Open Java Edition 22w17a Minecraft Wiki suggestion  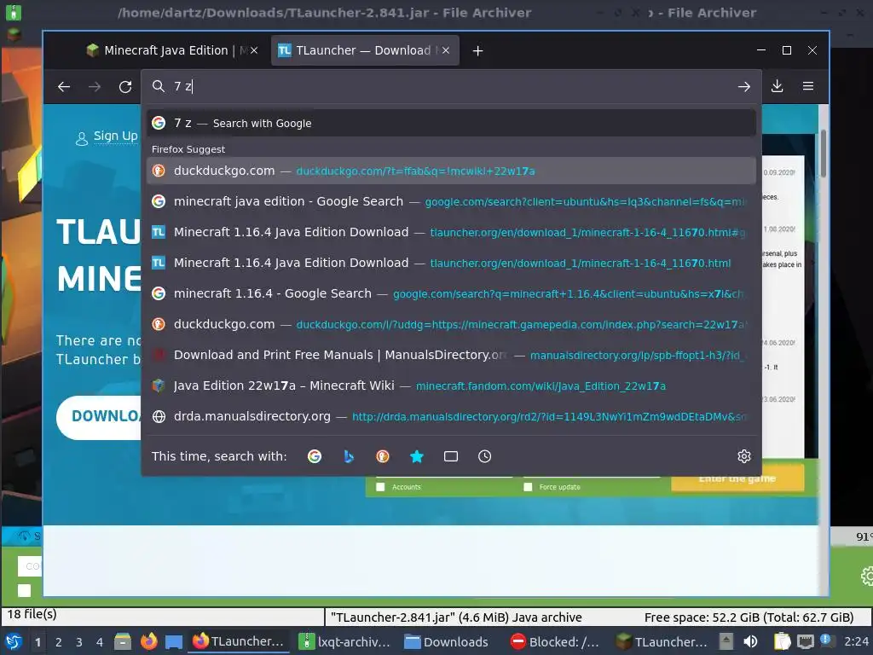451,385
